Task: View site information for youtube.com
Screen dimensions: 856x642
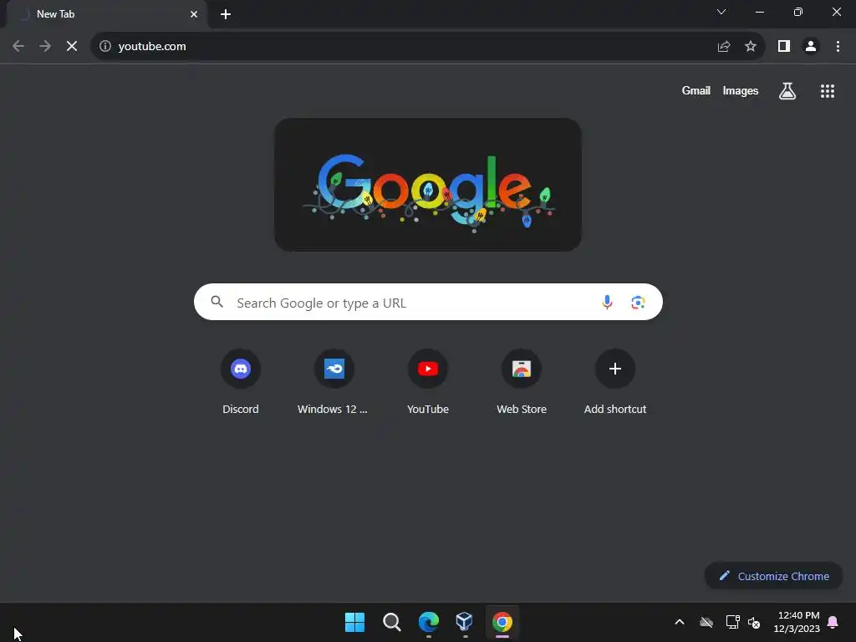Action: [x=105, y=47]
